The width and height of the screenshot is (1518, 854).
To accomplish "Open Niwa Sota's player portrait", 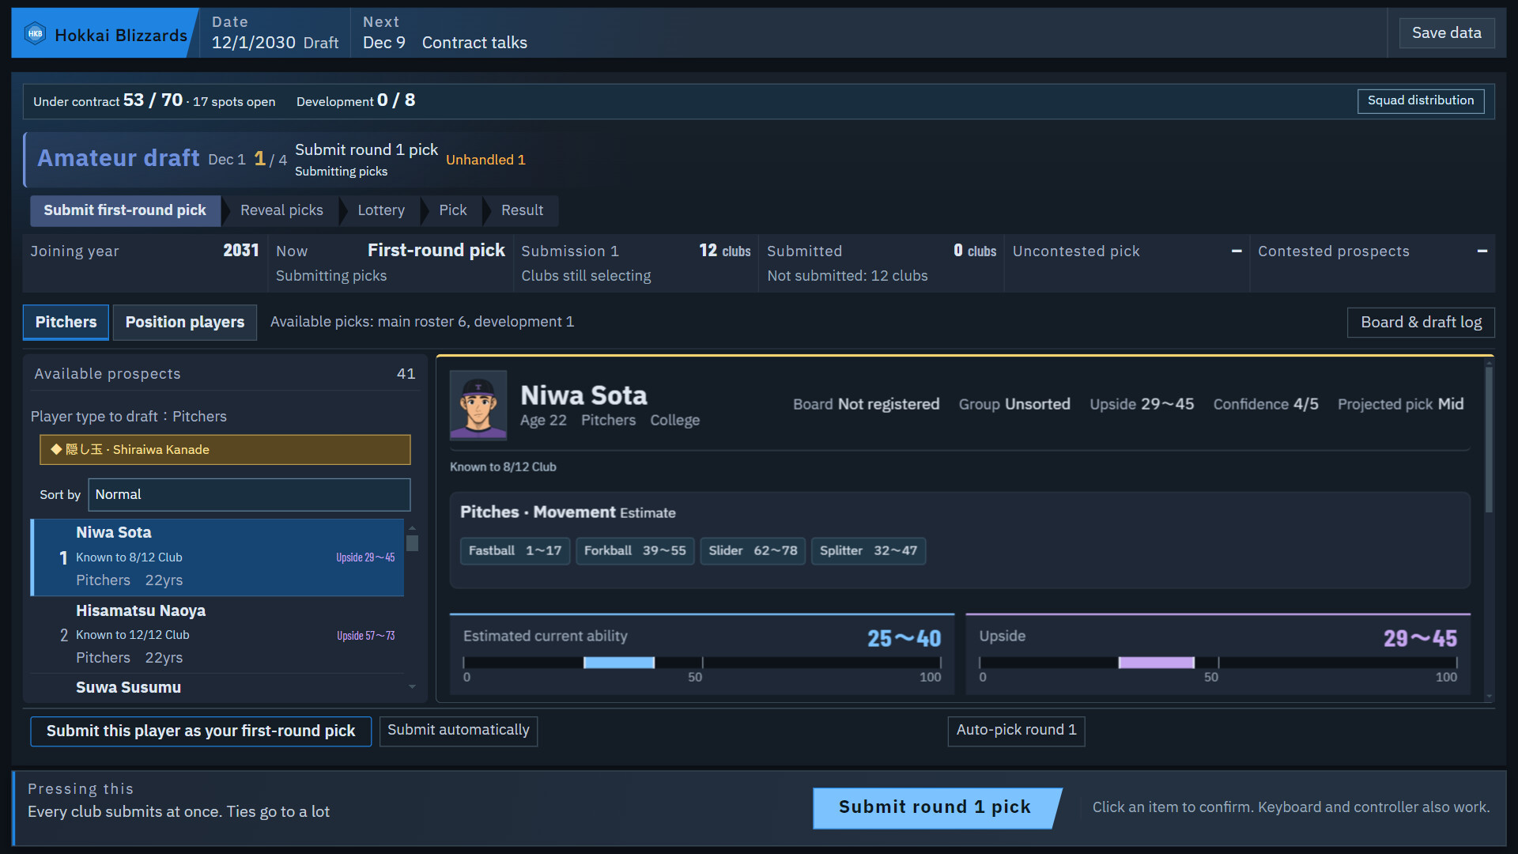I will pos(478,405).
